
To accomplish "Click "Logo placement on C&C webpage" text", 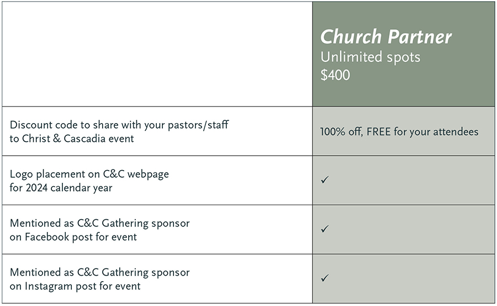I will coord(89,174).
